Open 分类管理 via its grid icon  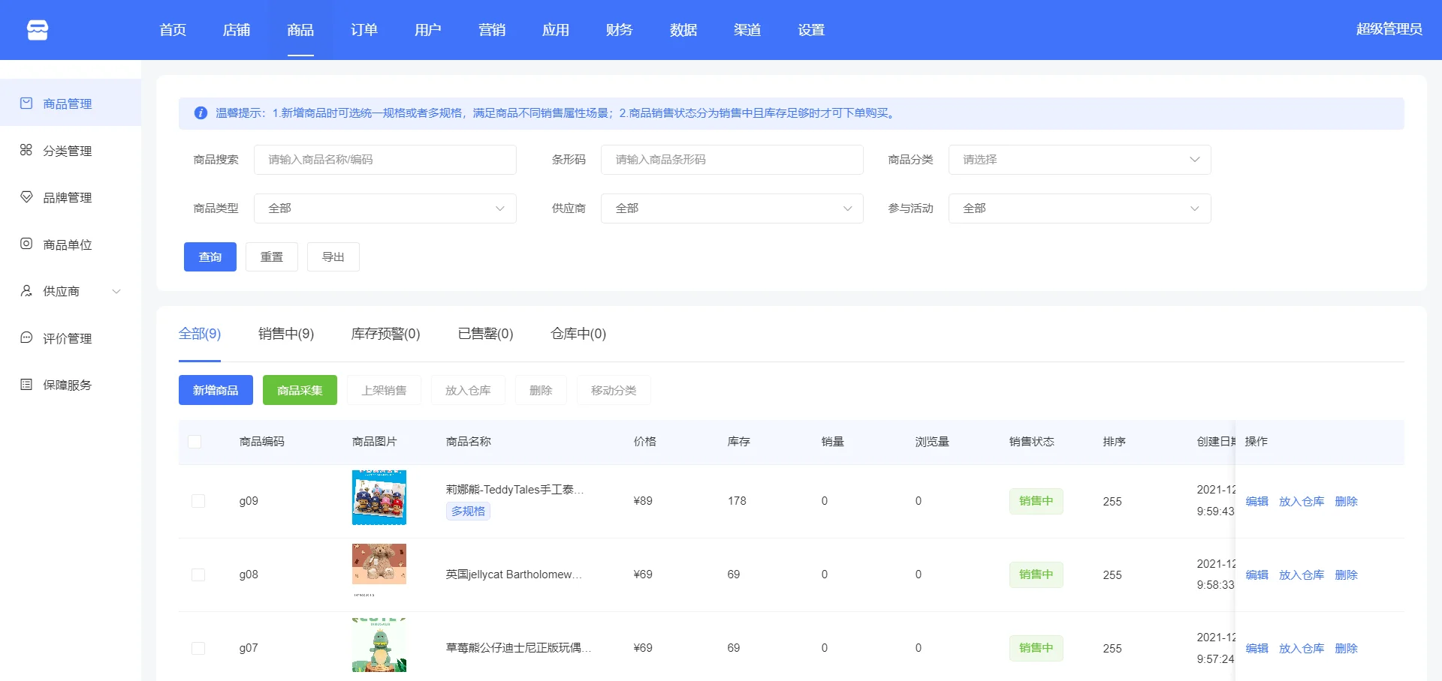[26, 150]
